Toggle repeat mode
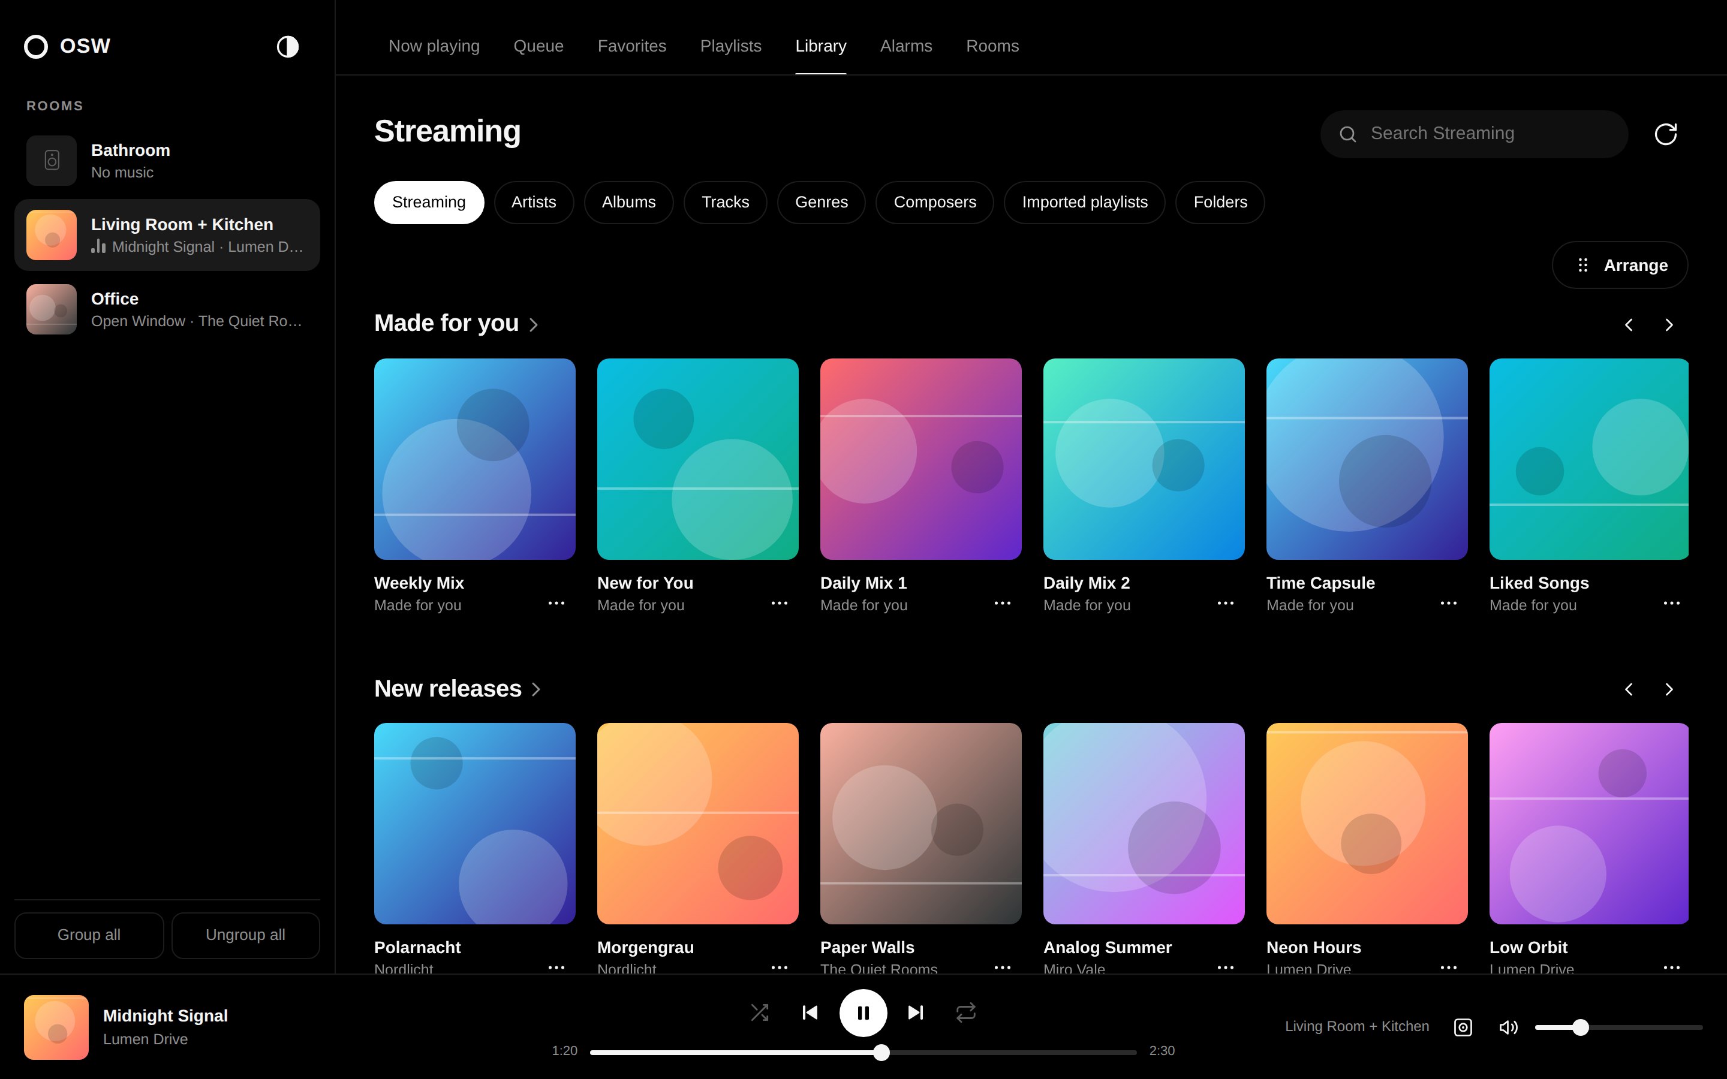Screen dimensions: 1727x1079 tap(965, 1012)
